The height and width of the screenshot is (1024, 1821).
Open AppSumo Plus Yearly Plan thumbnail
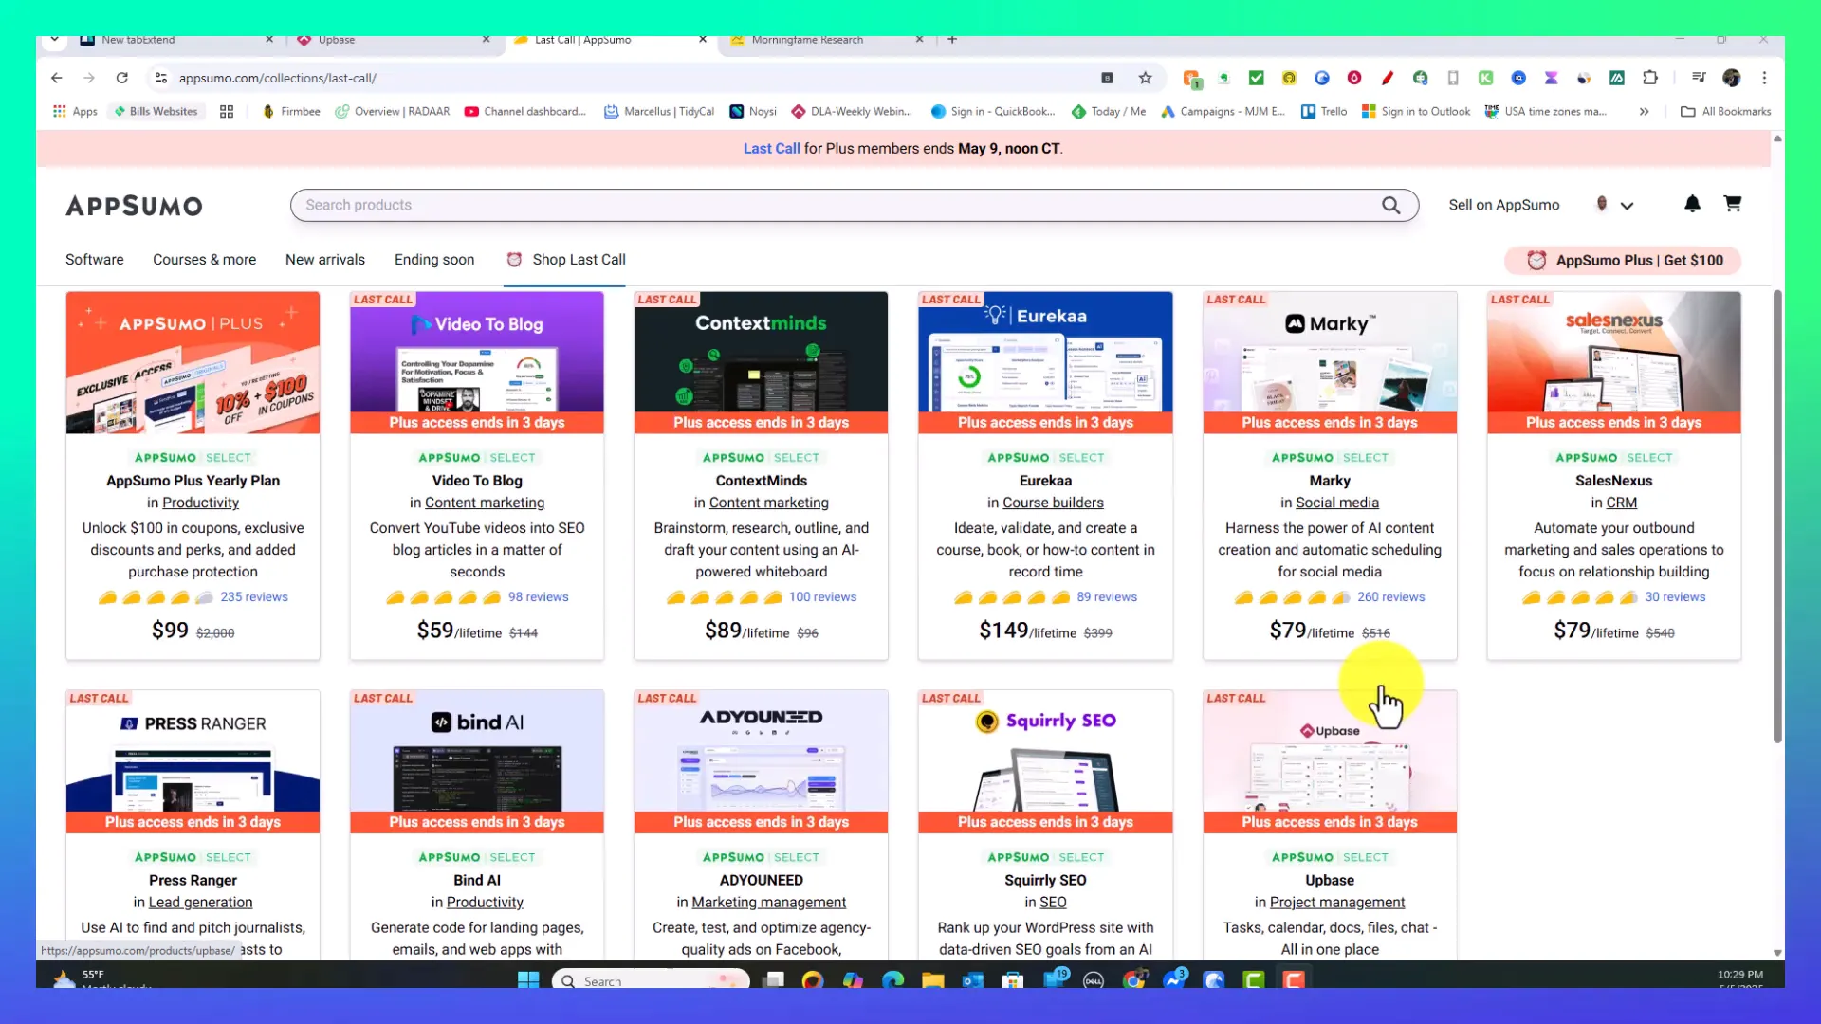click(x=193, y=362)
